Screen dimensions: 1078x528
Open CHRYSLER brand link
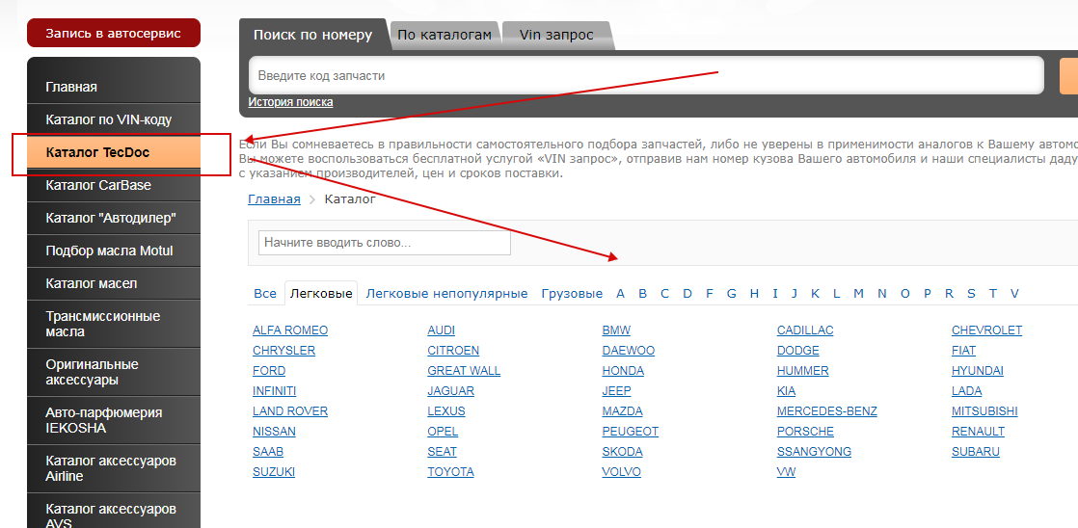pyautogui.click(x=283, y=351)
